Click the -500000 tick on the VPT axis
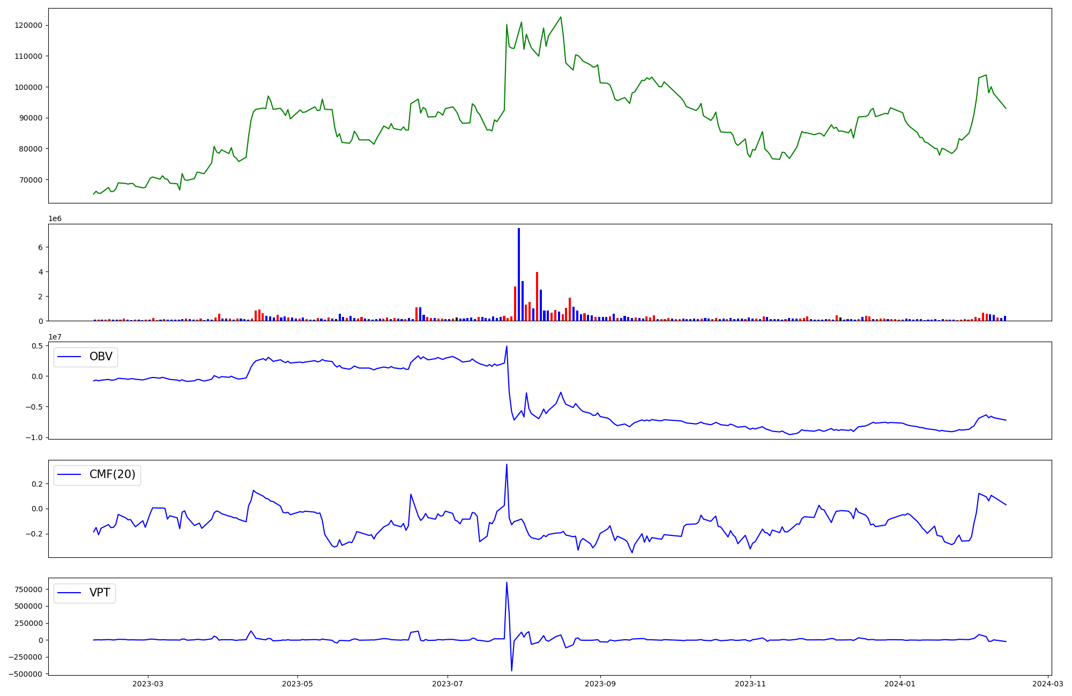This screenshot has height=696, width=1072. point(26,674)
